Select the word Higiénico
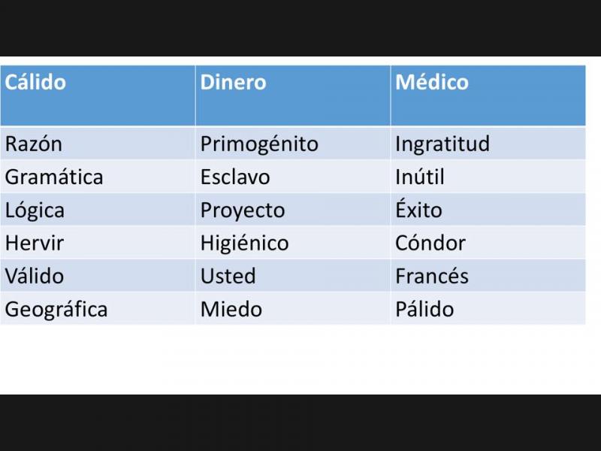Image resolution: width=601 pixels, height=451 pixels. click(245, 243)
